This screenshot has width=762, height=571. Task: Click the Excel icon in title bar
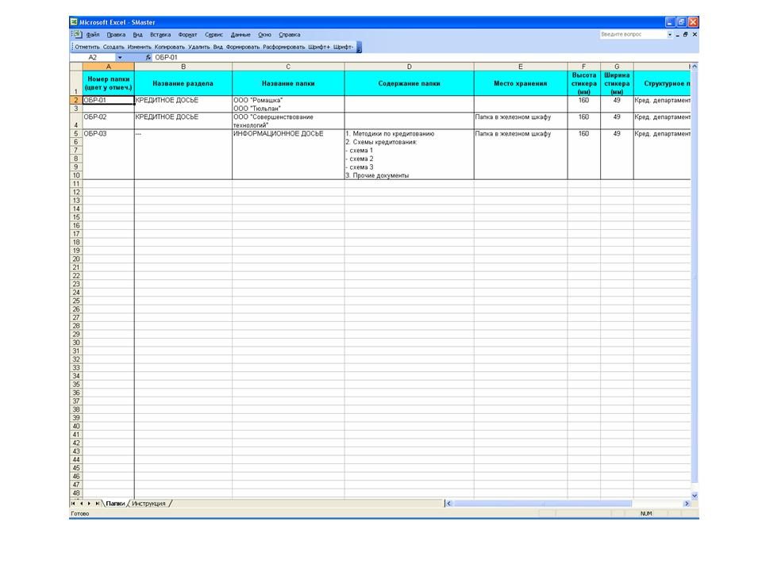click(74, 22)
